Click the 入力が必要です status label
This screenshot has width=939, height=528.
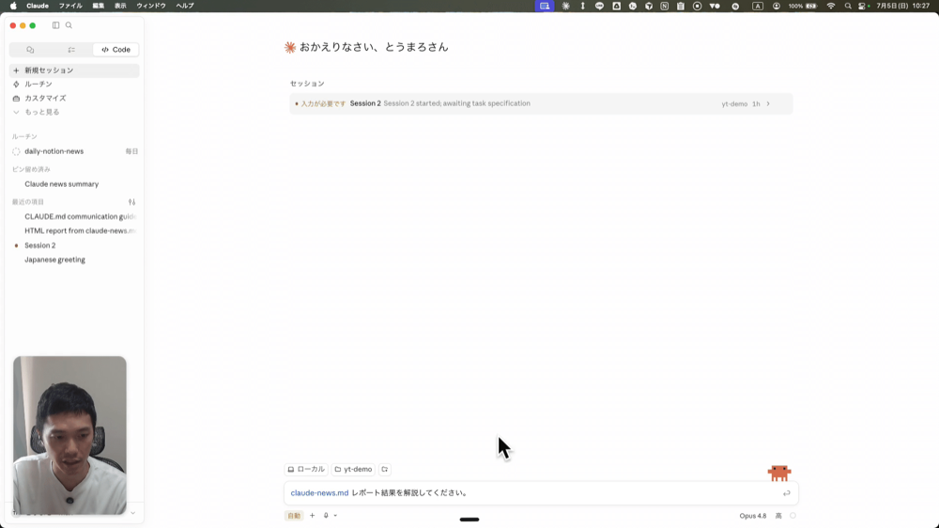[323, 103]
